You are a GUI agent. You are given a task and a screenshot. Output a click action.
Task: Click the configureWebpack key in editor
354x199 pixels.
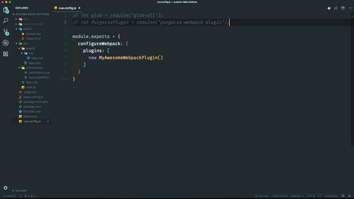coord(99,44)
